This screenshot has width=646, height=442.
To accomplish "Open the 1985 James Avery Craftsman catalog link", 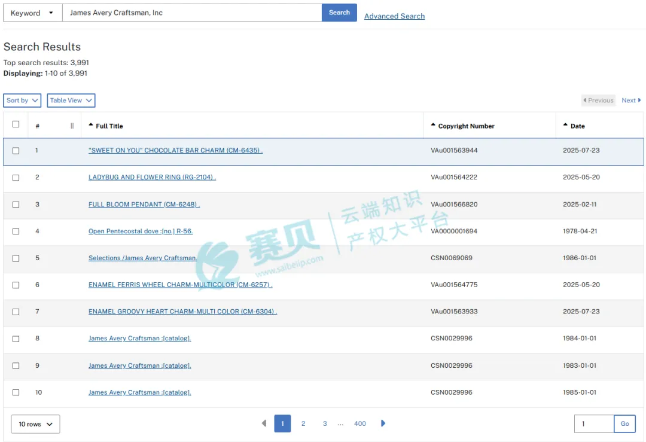I will pos(139,392).
